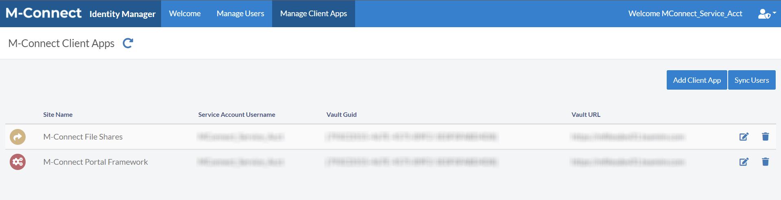Click the Site Name column header
The image size is (781, 200).
pyautogui.click(x=58, y=115)
